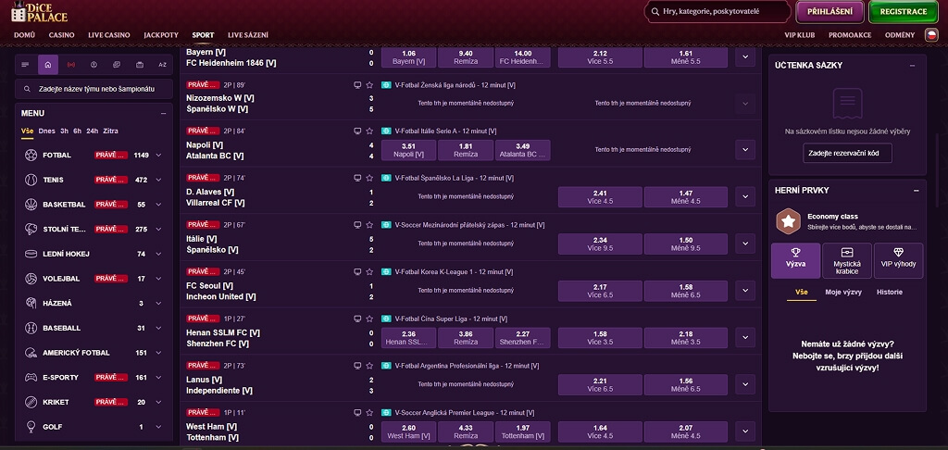Filter events by Dnes tab

pyautogui.click(x=46, y=131)
